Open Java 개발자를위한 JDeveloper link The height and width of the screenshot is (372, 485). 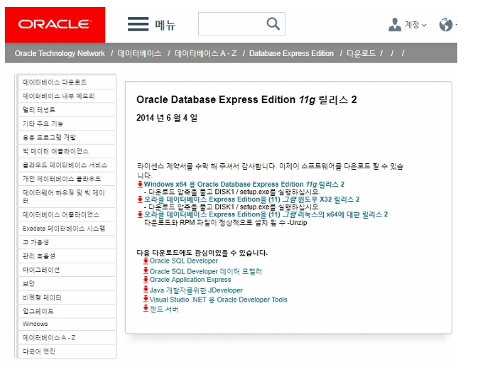tap(196, 290)
